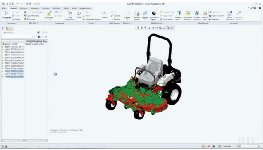
Task: Open the selection filter Smart dropdown
Action: 247,146
